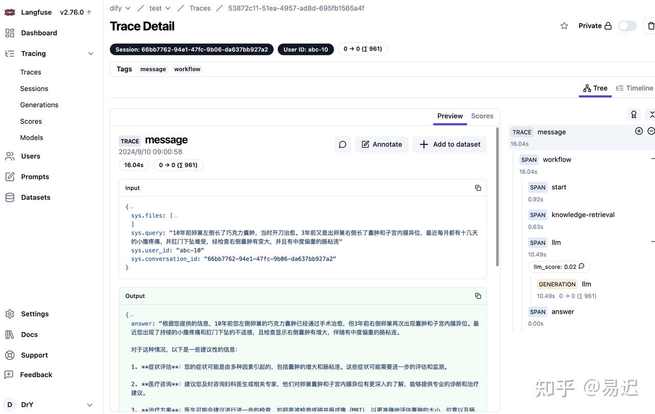The image size is (655, 414).
Task: Click the Annotate button
Action: (x=382, y=144)
